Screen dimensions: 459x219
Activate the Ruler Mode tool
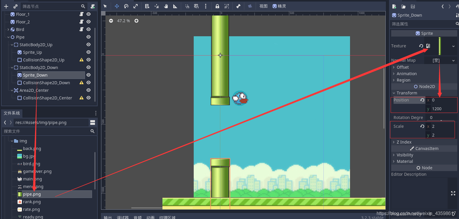click(x=175, y=6)
